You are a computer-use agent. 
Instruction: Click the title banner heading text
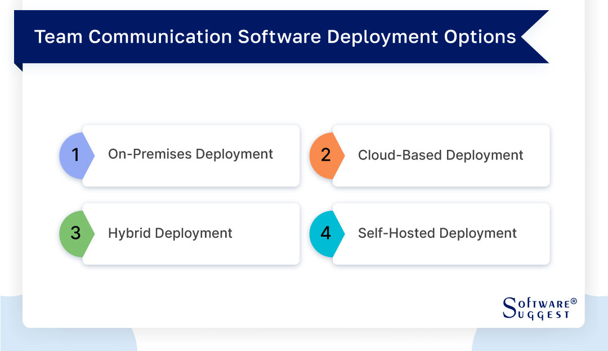(275, 37)
